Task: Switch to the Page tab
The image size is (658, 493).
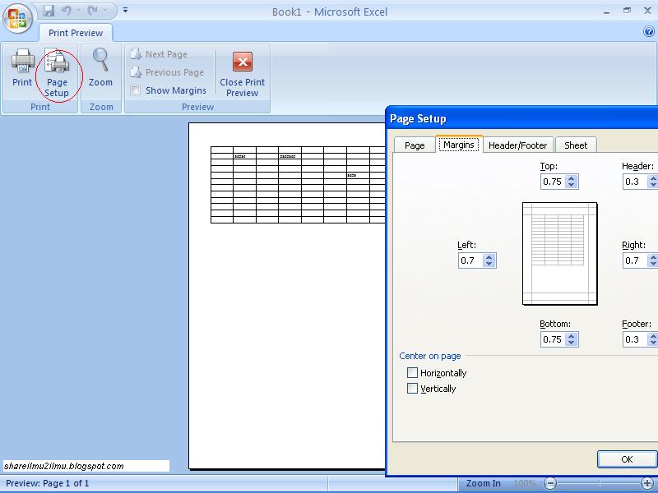Action: click(x=415, y=145)
